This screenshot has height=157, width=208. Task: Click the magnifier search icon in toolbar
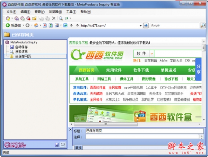click(x=61, y=18)
